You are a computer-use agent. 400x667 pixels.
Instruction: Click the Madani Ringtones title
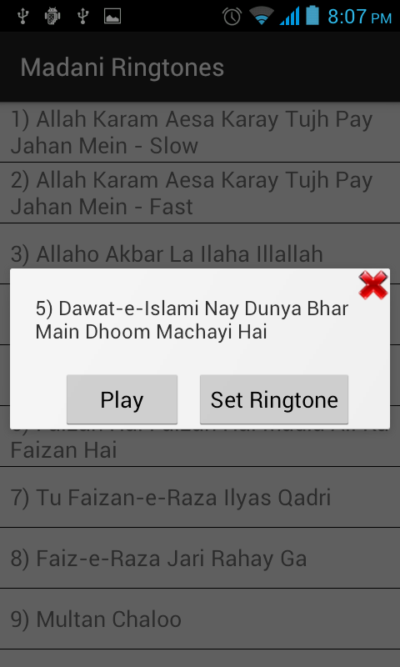(x=122, y=68)
